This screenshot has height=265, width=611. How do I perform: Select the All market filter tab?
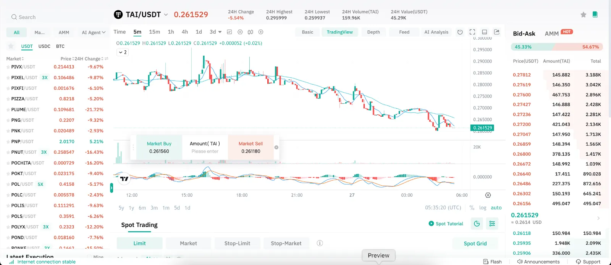[17, 32]
